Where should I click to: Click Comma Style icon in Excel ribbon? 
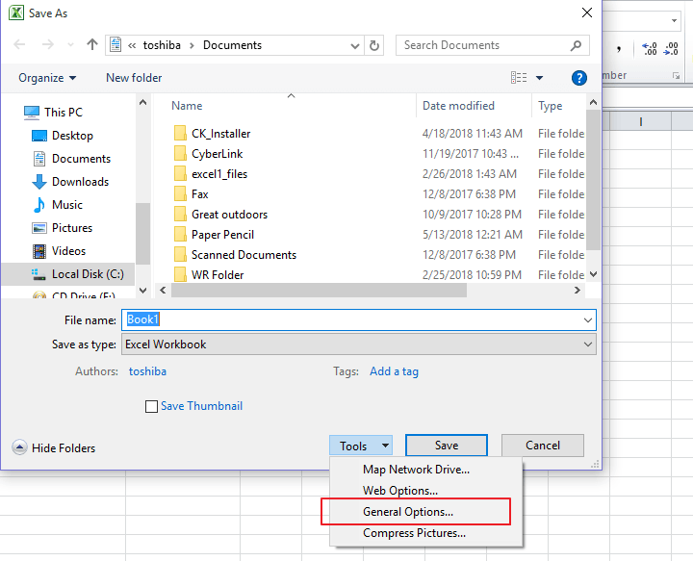tap(619, 48)
